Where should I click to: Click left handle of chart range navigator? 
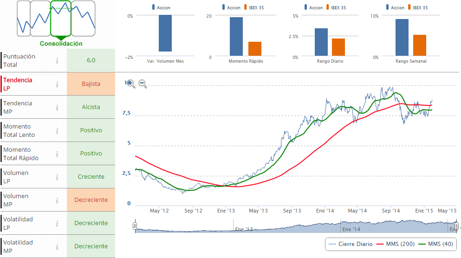[x=135, y=226]
